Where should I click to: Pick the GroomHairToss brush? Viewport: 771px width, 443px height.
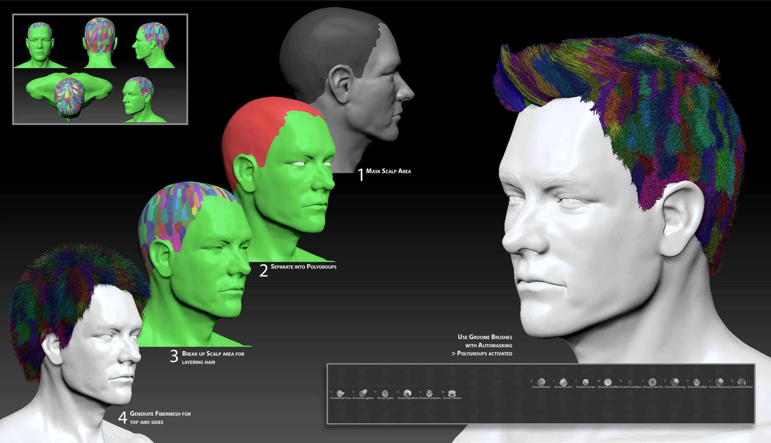(x=340, y=393)
